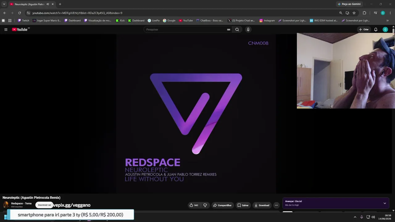Image resolution: width=395 pixels, height=222 pixels.
Task: Open the taskbar microphone status icon
Action: click(x=362, y=217)
